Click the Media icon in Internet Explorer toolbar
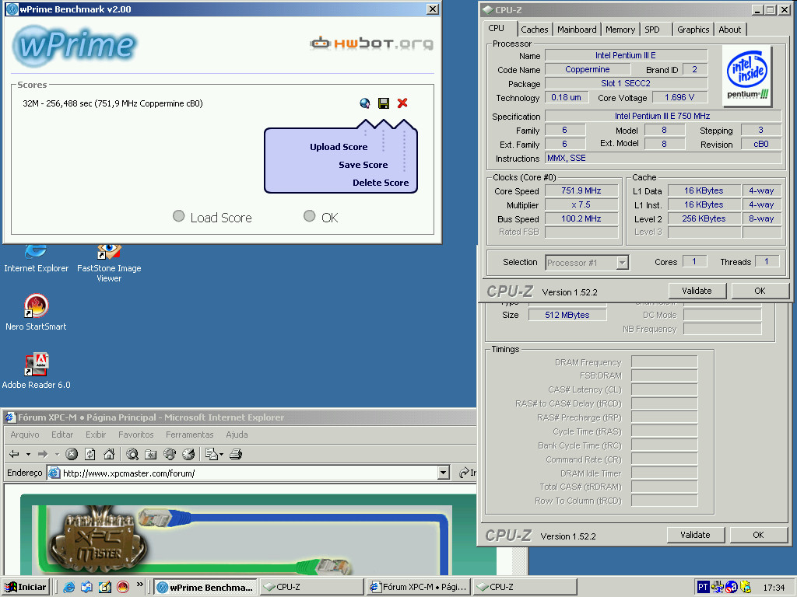 coord(170,454)
